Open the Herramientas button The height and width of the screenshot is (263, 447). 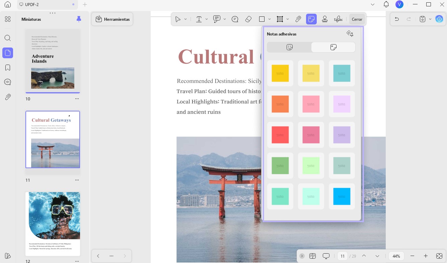click(x=113, y=19)
